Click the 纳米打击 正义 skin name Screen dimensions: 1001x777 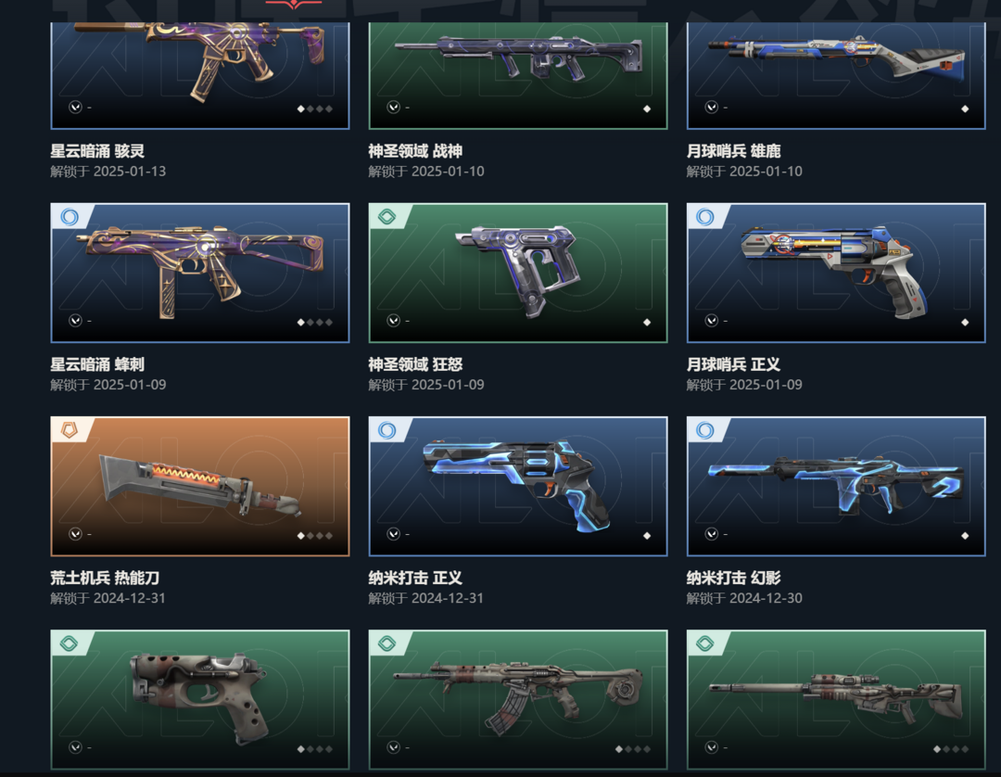coord(415,578)
